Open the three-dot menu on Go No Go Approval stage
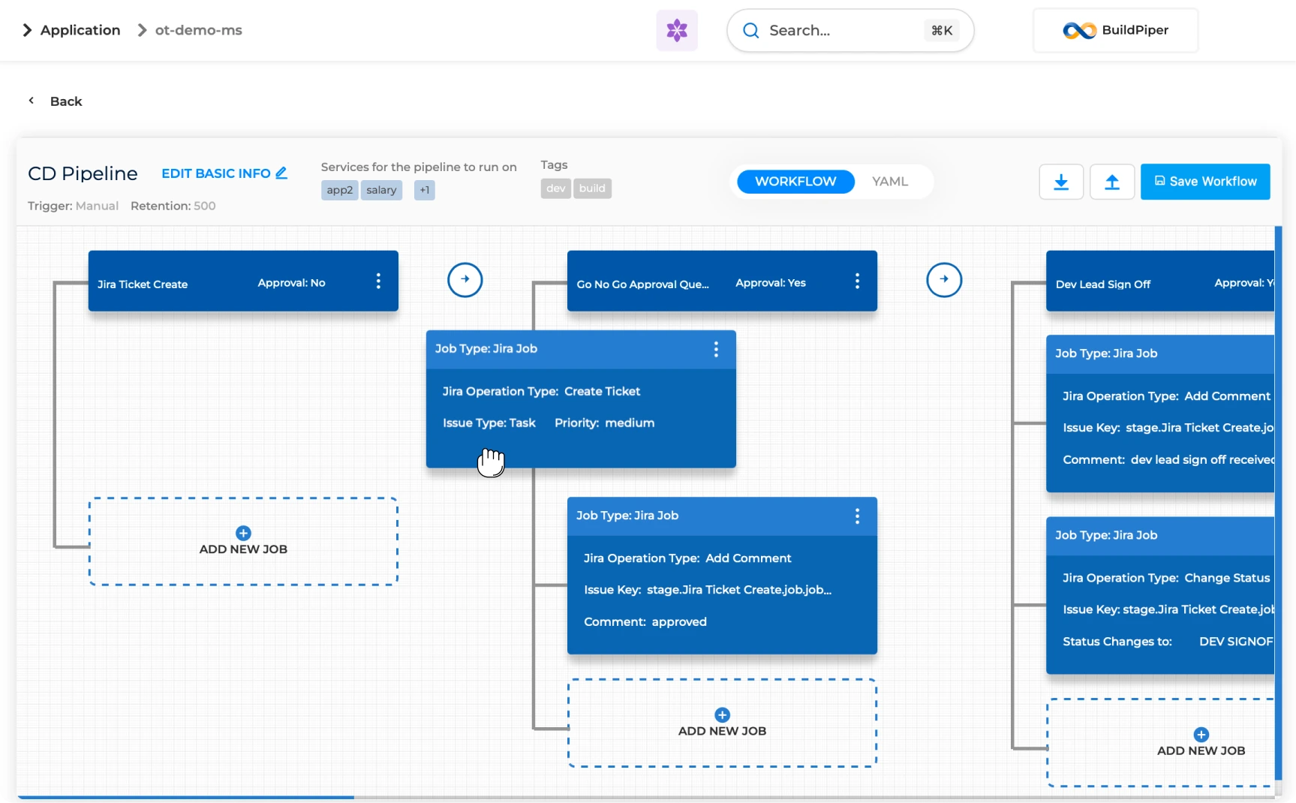 857,281
